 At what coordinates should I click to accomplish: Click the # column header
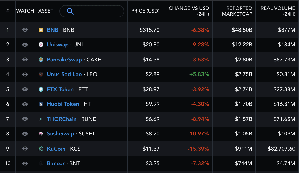coord(8,11)
